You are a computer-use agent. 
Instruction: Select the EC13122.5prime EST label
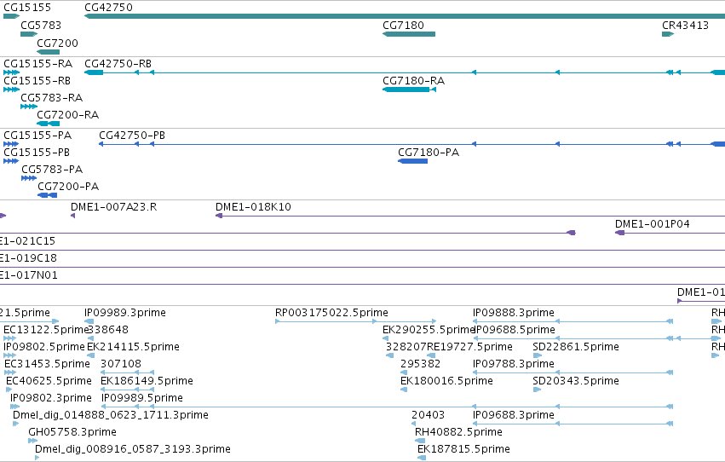(x=46, y=330)
